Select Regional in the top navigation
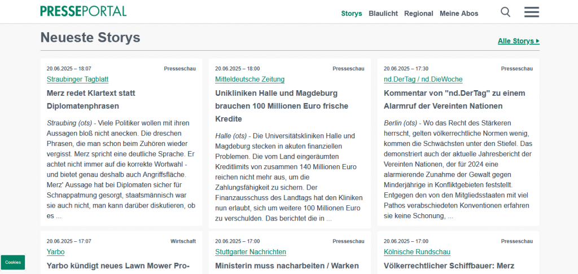The image size is (578, 274). [418, 14]
